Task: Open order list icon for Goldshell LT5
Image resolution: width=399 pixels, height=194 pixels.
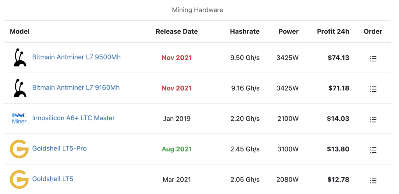Action: 373,180
